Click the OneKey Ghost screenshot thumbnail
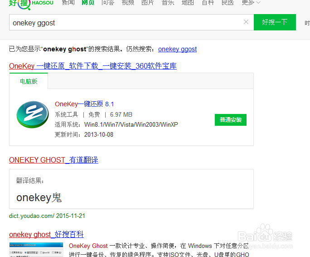310x257 pixels. tap(36, 250)
